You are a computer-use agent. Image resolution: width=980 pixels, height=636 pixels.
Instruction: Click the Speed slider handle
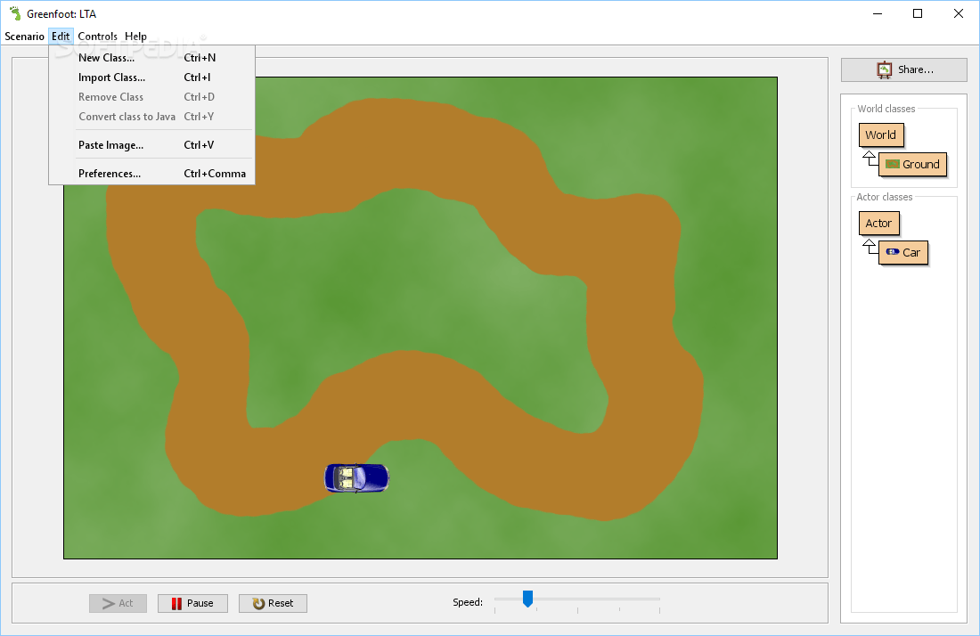[x=527, y=599]
